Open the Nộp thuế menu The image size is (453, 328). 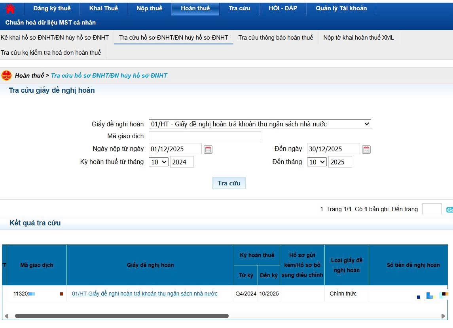[x=150, y=8]
